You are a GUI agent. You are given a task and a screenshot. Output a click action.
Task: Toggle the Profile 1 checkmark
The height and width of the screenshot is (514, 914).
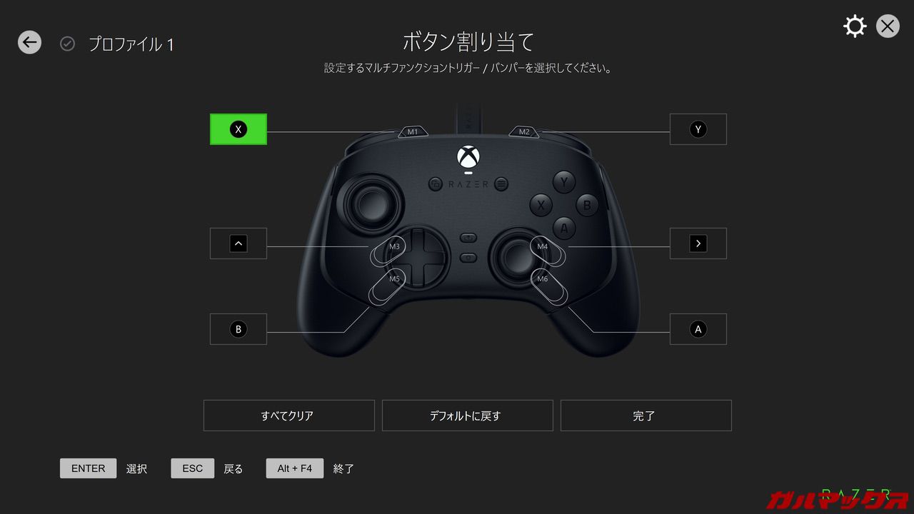(x=67, y=44)
